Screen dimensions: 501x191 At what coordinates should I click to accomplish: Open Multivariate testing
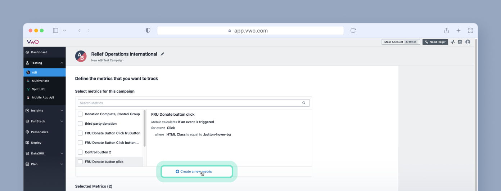click(40, 81)
